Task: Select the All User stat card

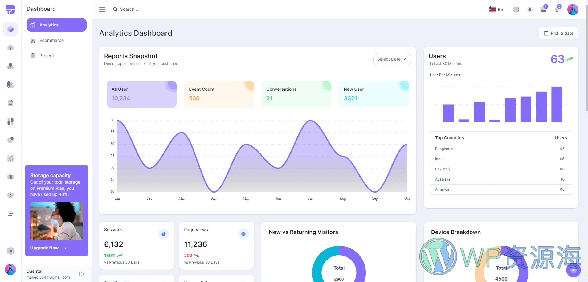Action: tap(141, 94)
